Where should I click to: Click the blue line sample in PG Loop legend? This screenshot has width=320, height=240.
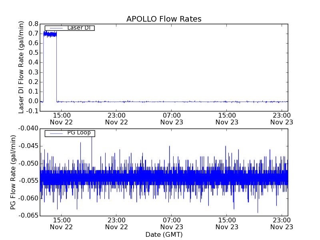click(56, 133)
